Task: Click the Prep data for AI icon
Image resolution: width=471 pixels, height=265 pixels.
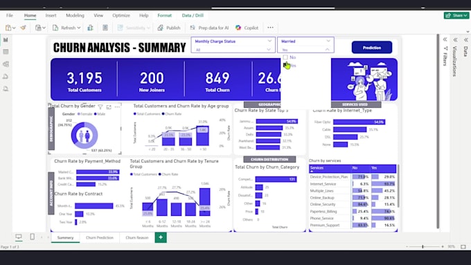Action: (193, 28)
